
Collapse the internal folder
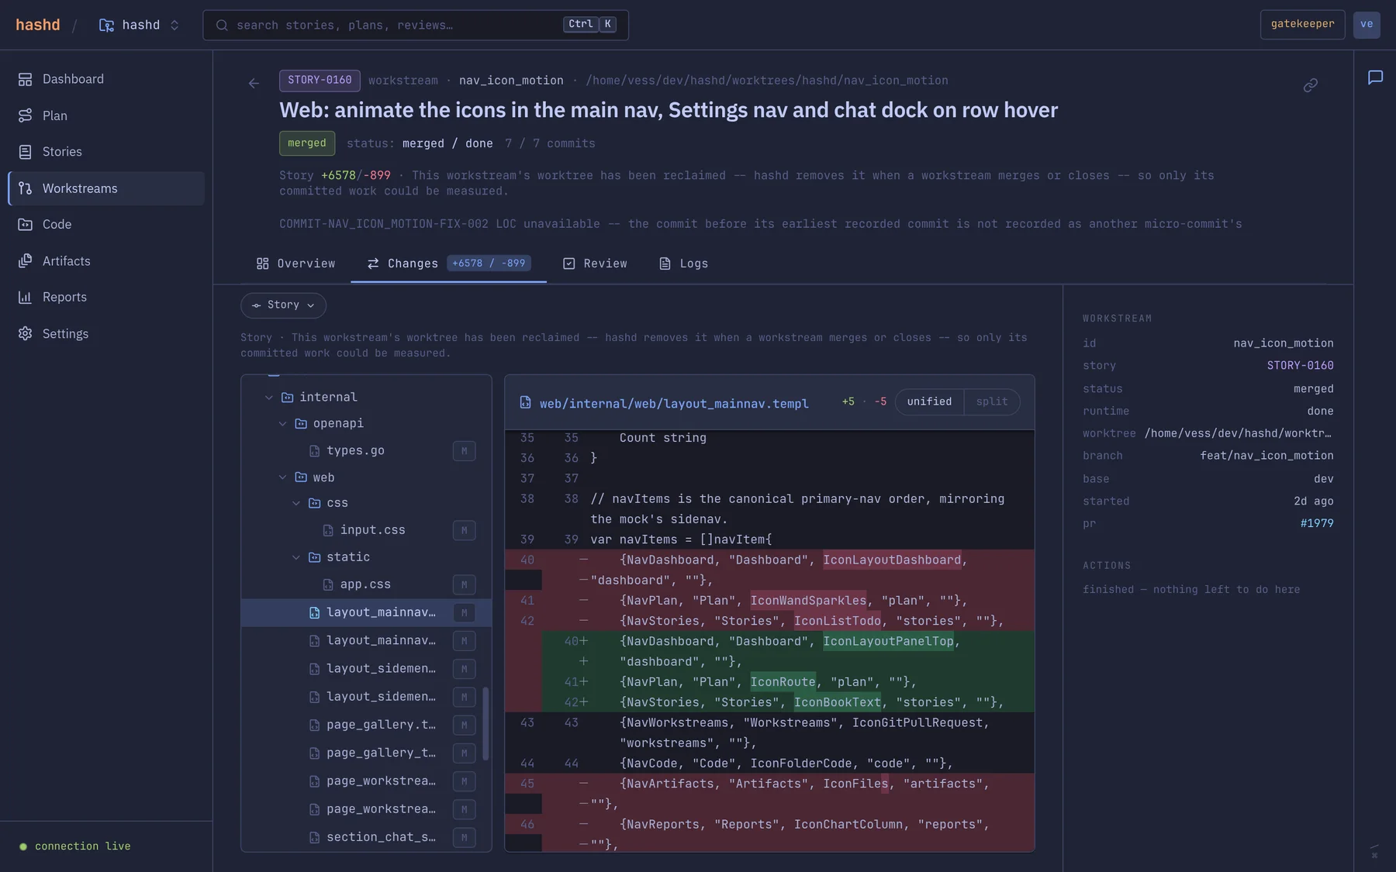pyautogui.click(x=269, y=398)
